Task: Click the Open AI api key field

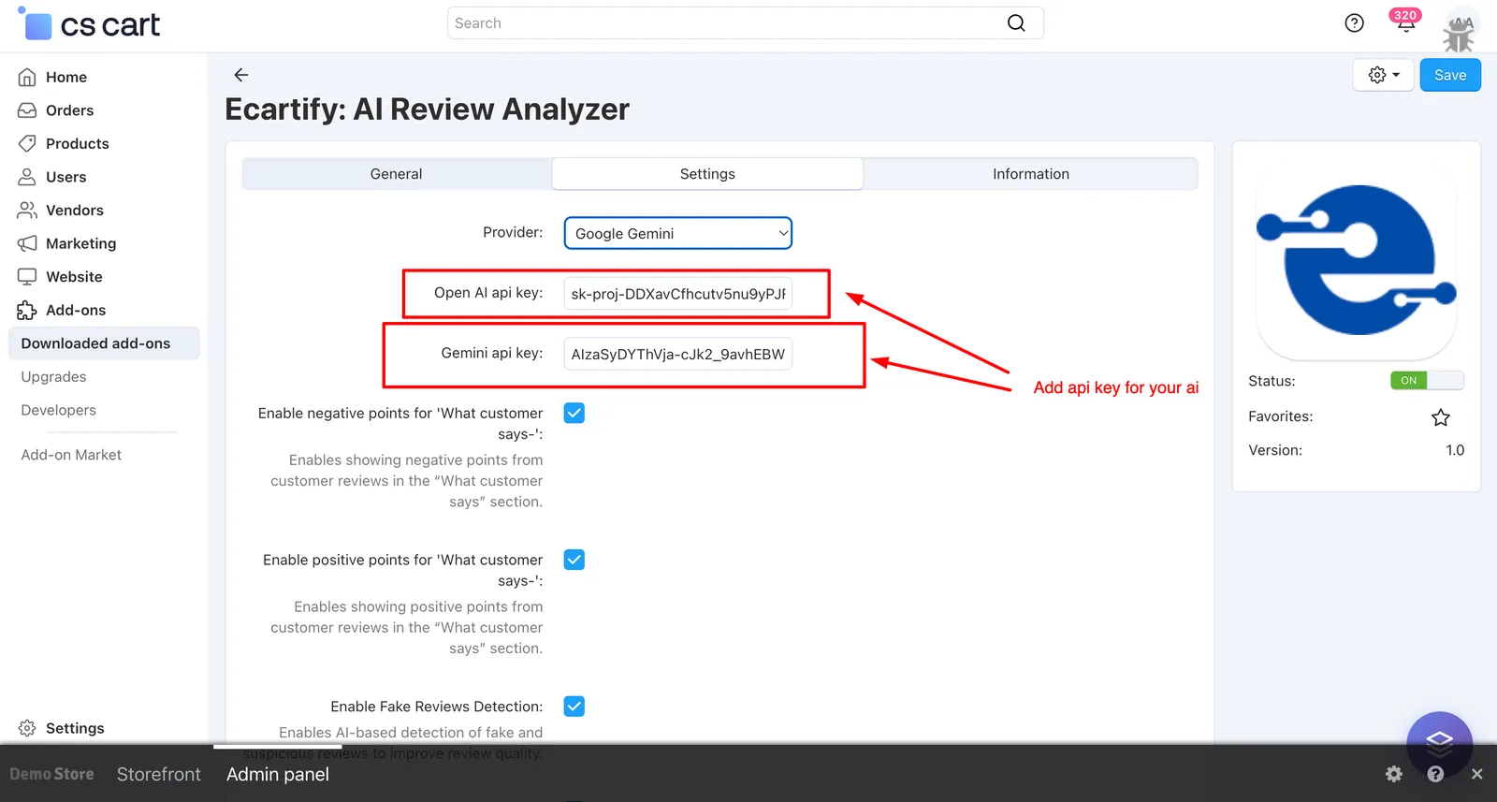Action: click(x=678, y=294)
